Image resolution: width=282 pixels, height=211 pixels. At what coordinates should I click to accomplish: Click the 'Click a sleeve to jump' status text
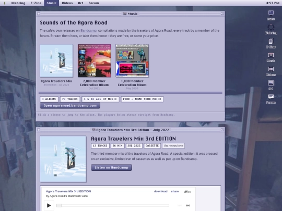[107, 115]
